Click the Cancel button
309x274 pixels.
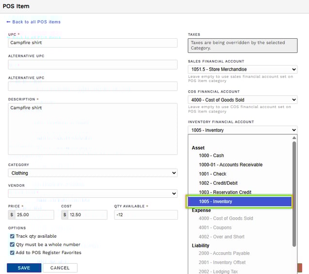click(x=60, y=268)
